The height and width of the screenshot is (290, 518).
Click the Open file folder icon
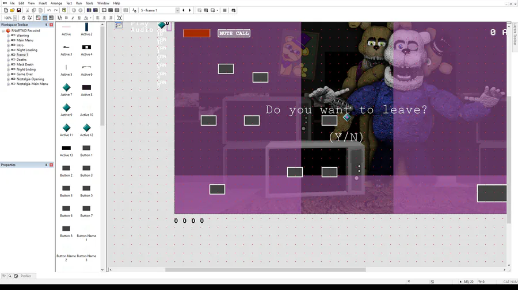pos(12,10)
